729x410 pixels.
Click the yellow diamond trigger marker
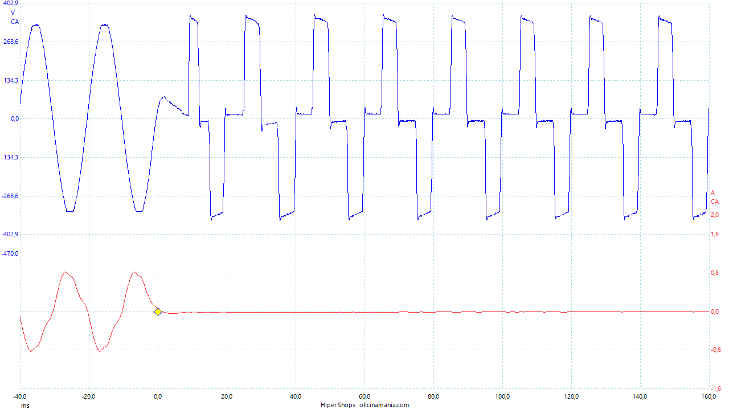pyautogui.click(x=158, y=311)
